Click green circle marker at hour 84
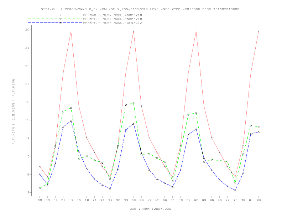Viewport: 282px width, 218px height. 258,127
